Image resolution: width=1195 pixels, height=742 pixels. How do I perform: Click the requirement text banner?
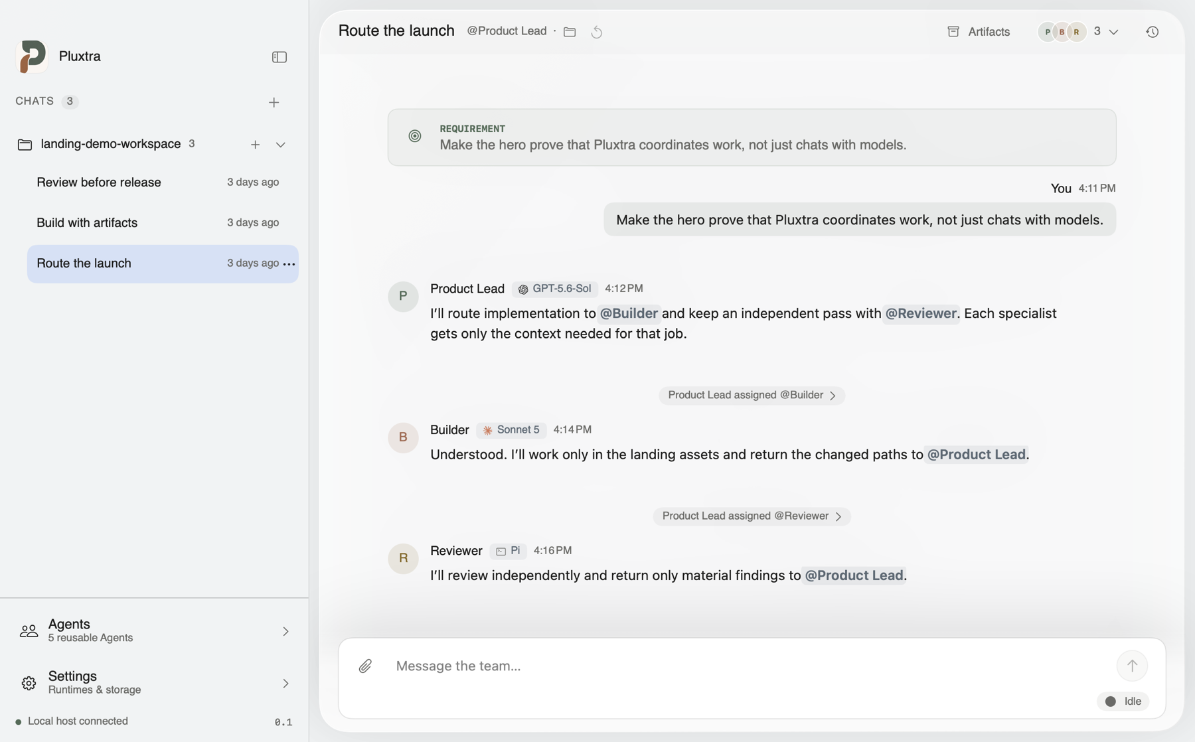pos(752,137)
